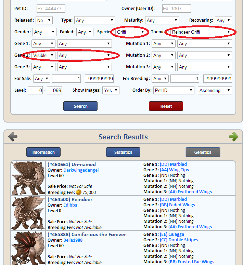
Task: Open Conifarious the Forever pet image
Action: (x=28, y=248)
